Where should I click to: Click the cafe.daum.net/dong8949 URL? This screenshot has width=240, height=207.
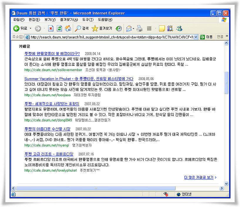[x=48, y=120]
